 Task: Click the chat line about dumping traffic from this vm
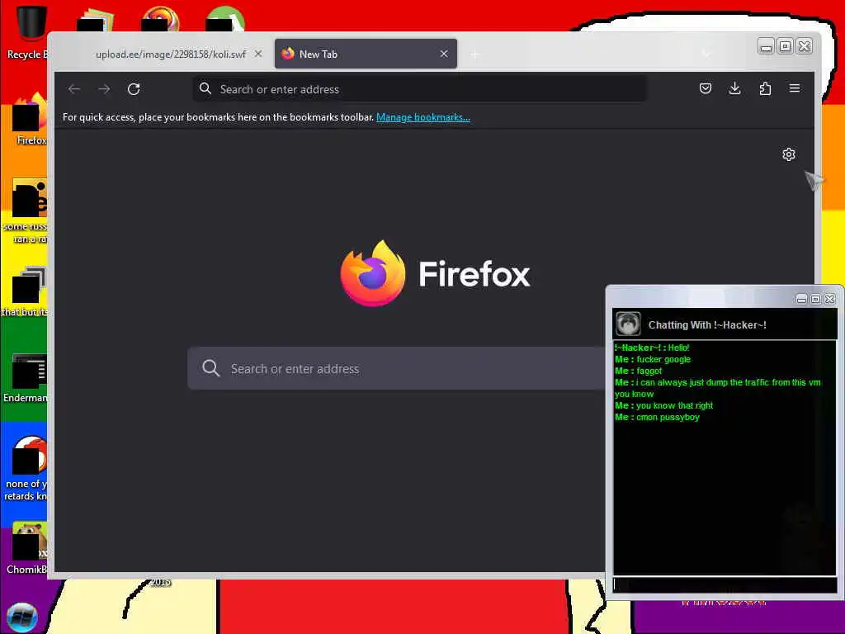pyautogui.click(x=718, y=388)
